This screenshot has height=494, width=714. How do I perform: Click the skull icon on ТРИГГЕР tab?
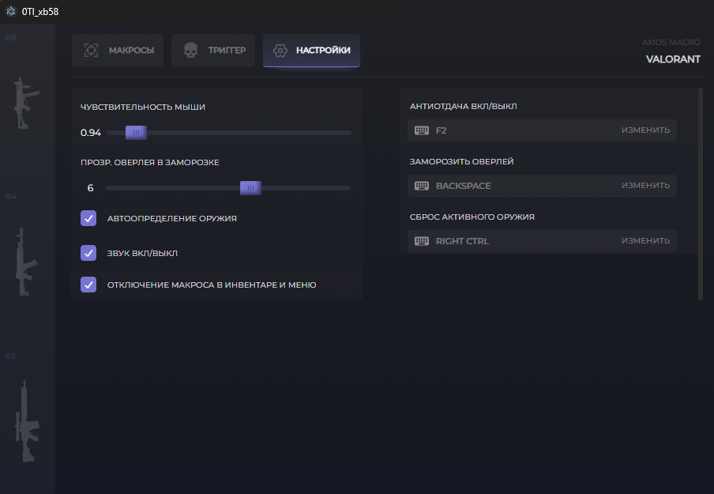pos(191,50)
